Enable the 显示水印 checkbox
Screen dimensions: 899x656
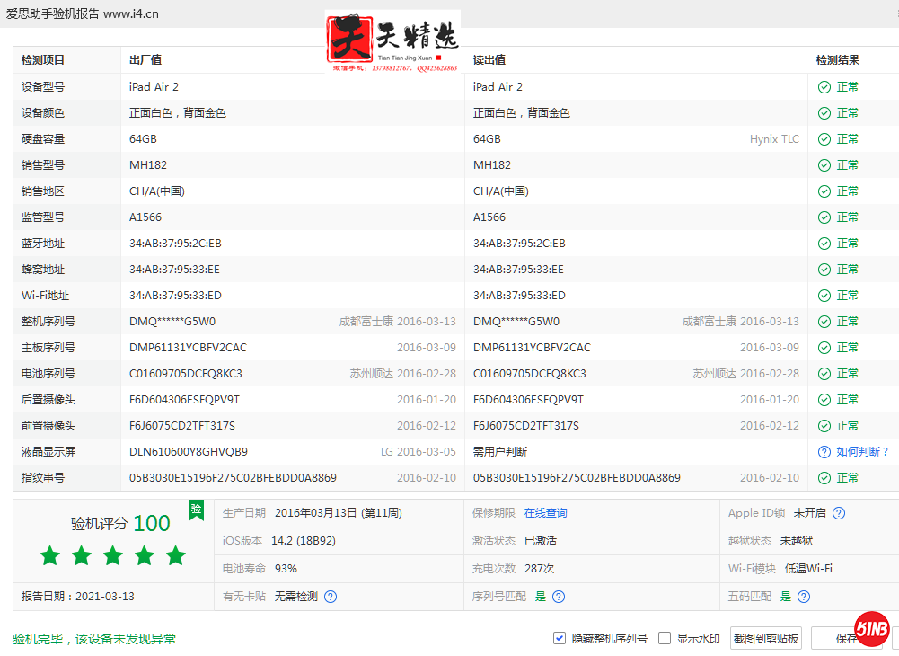[665, 639]
